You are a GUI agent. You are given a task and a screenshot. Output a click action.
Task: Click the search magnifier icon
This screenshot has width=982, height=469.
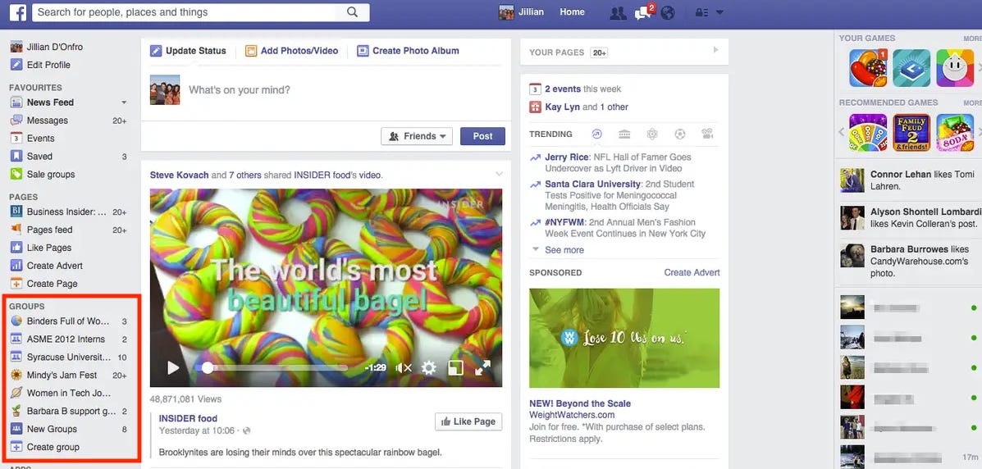point(353,12)
